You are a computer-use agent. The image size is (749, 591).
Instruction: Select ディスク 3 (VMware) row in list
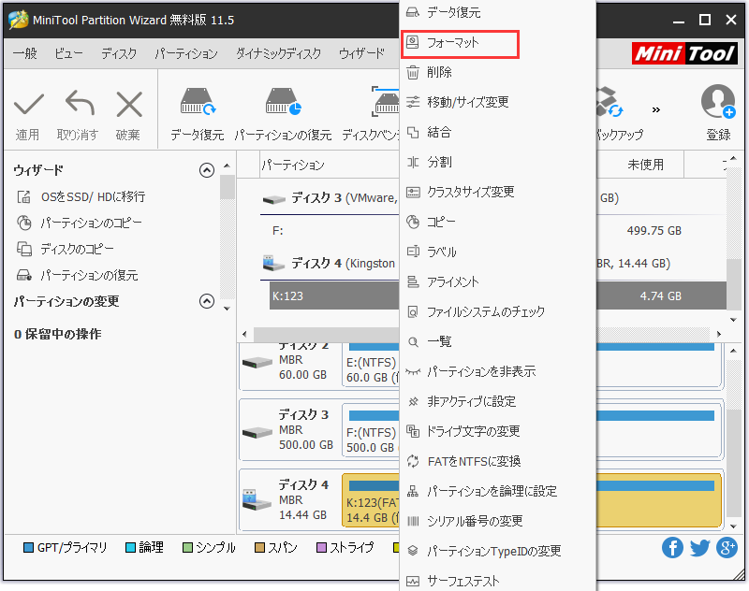pyautogui.click(x=330, y=198)
